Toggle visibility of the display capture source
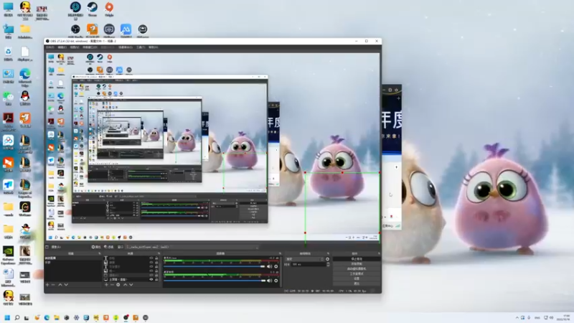 pyautogui.click(x=151, y=279)
